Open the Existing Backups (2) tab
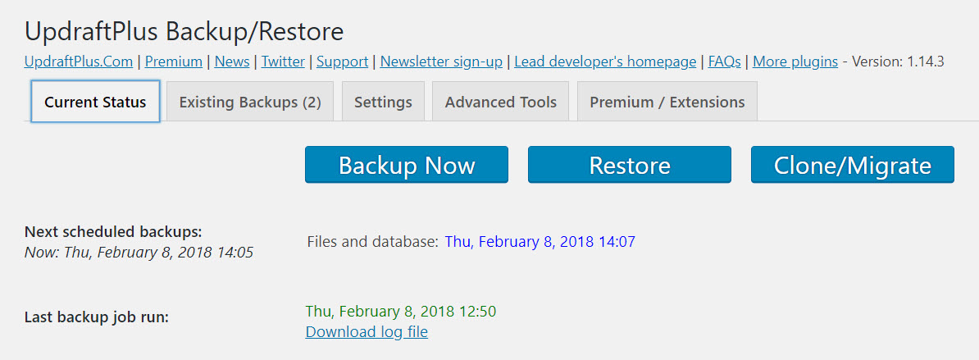 pyautogui.click(x=250, y=103)
